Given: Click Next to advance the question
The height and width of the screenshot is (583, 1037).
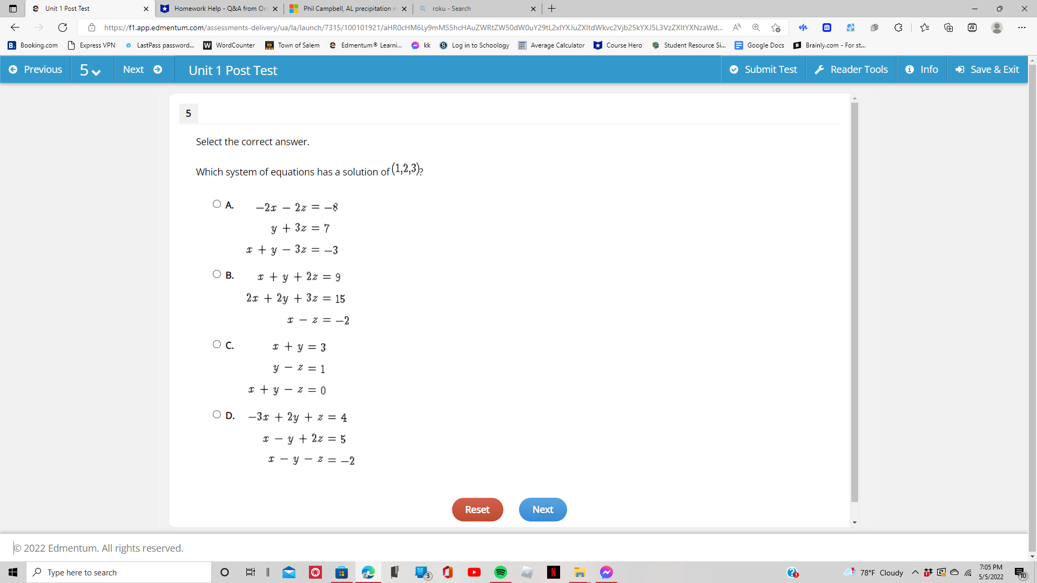Looking at the screenshot, I should click(542, 509).
